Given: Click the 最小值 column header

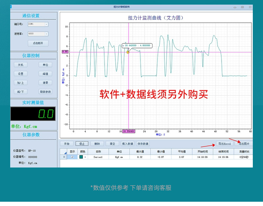Looking at the screenshot, I should (161, 152).
